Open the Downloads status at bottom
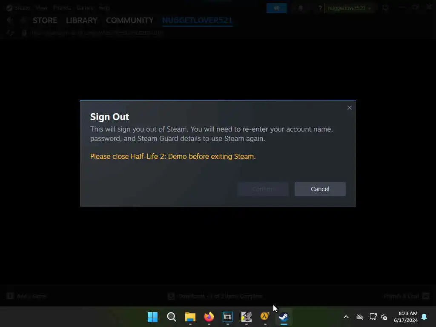436x327 pixels. coord(215,296)
